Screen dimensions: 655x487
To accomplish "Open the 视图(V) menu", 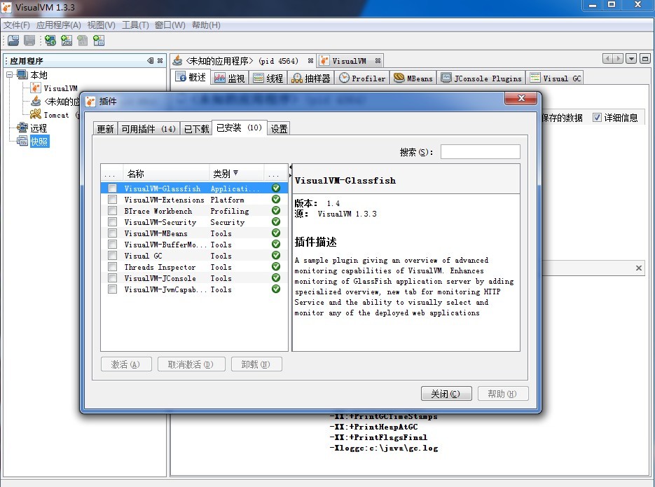I will [101, 25].
